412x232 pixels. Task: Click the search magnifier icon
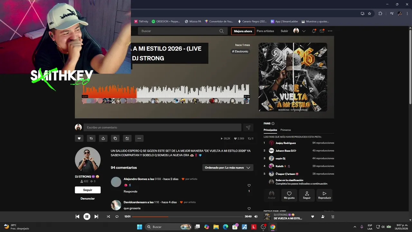point(221,31)
